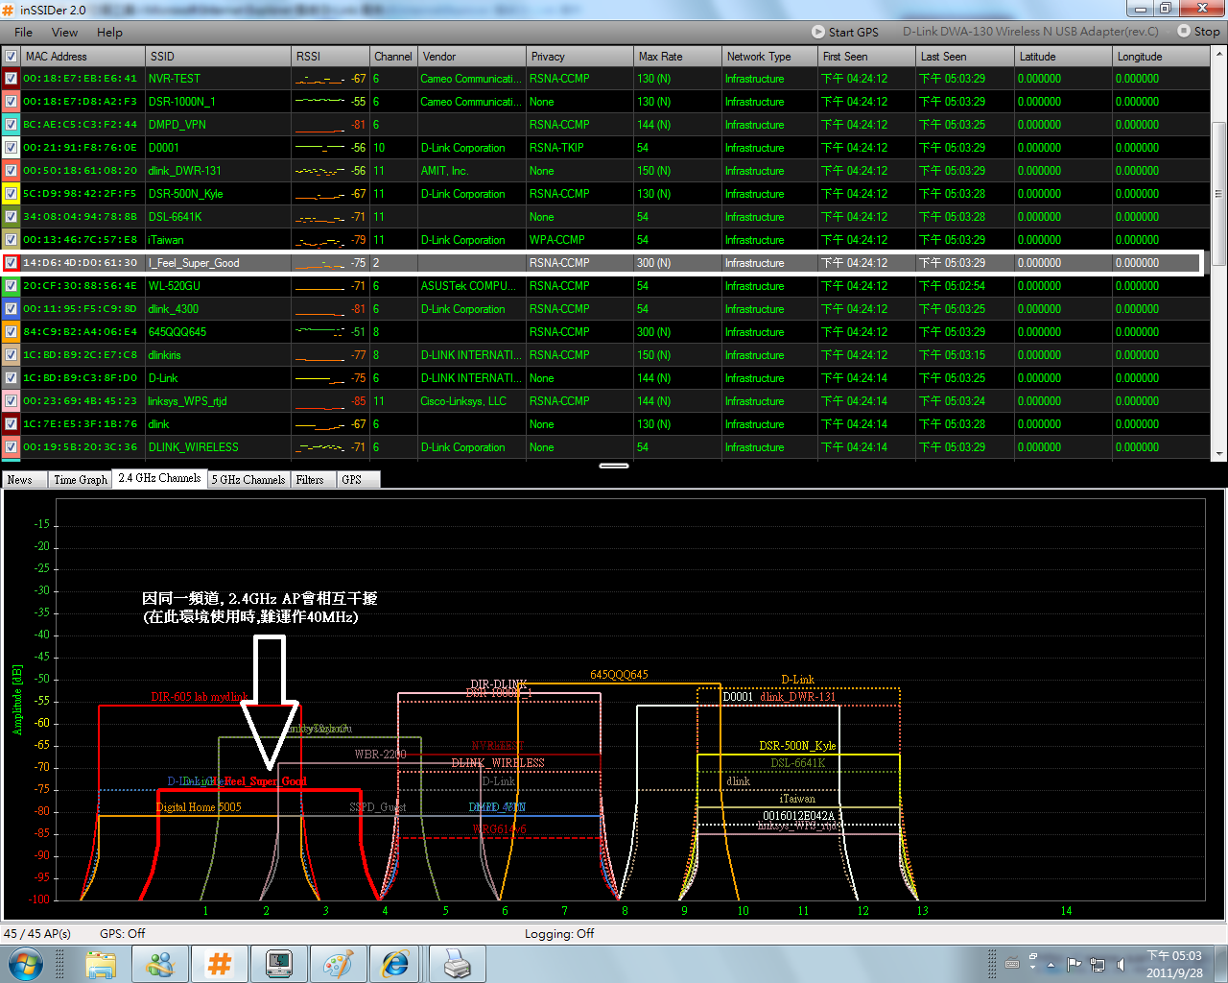Open Internet Explorer from the taskbar

pyautogui.click(x=396, y=964)
